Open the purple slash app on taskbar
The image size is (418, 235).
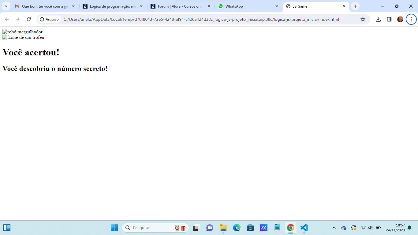264,228
